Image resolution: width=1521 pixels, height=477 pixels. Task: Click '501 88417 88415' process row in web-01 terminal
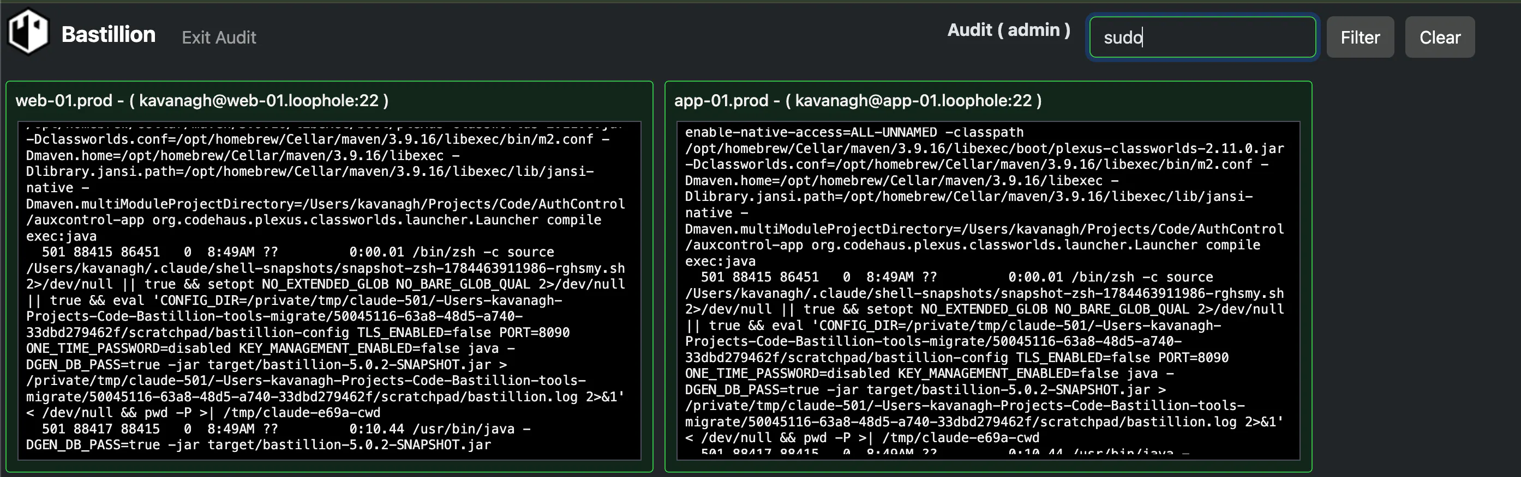286,429
